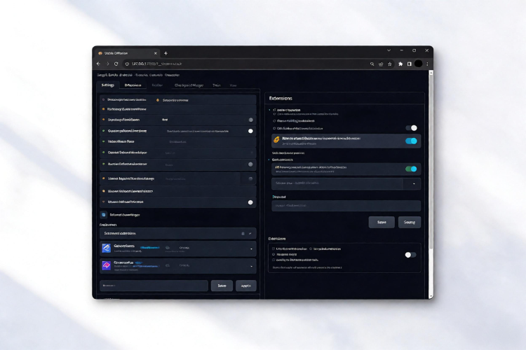The image size is (526, 350).
Task: Click the text field left of the Save and Apply buttons
Action: coord(154,286)
